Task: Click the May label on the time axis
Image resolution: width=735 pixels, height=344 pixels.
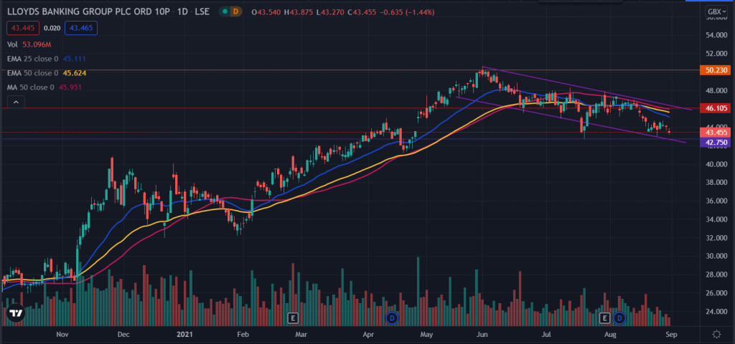Action: point(426,335)
